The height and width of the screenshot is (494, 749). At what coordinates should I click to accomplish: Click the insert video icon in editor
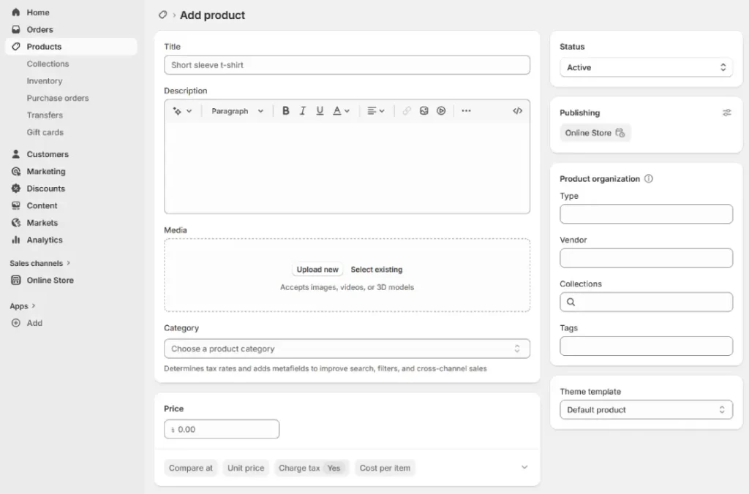point(441,111)
